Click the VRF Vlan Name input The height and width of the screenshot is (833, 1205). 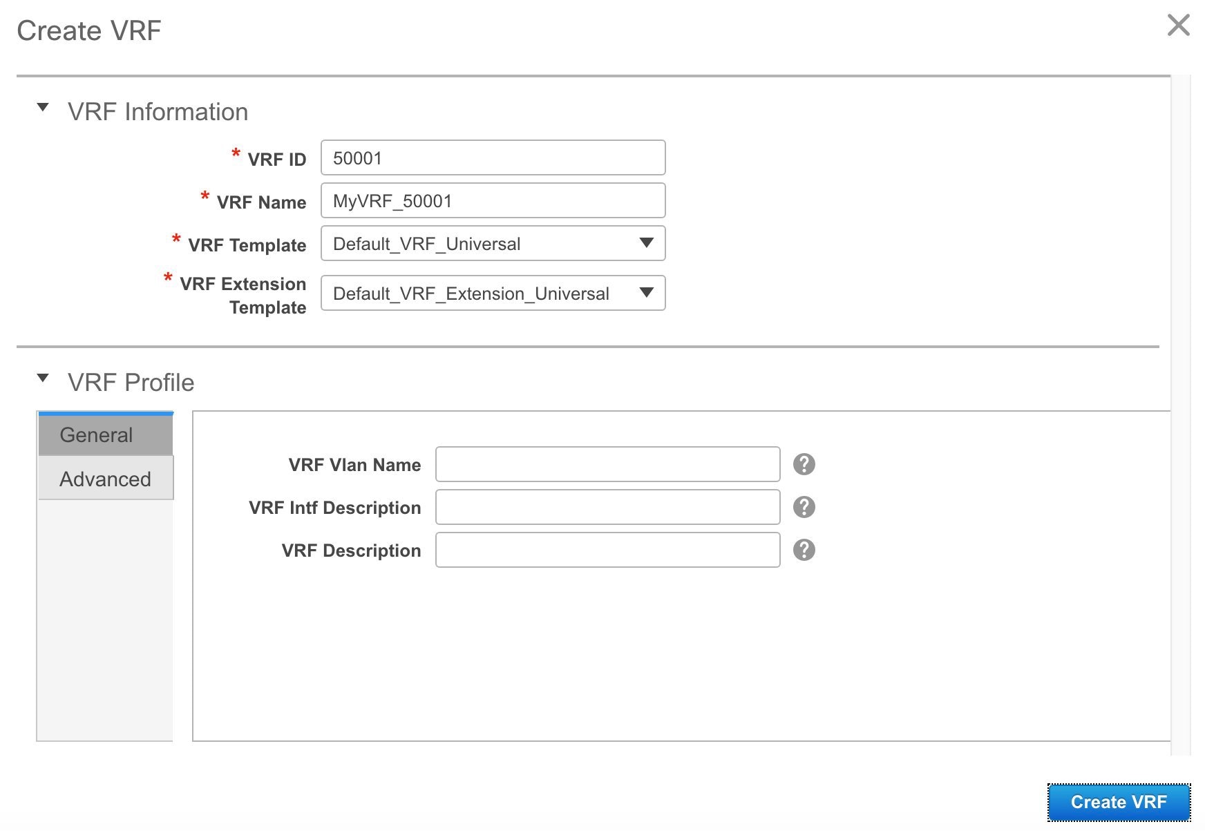click(607, 464)
